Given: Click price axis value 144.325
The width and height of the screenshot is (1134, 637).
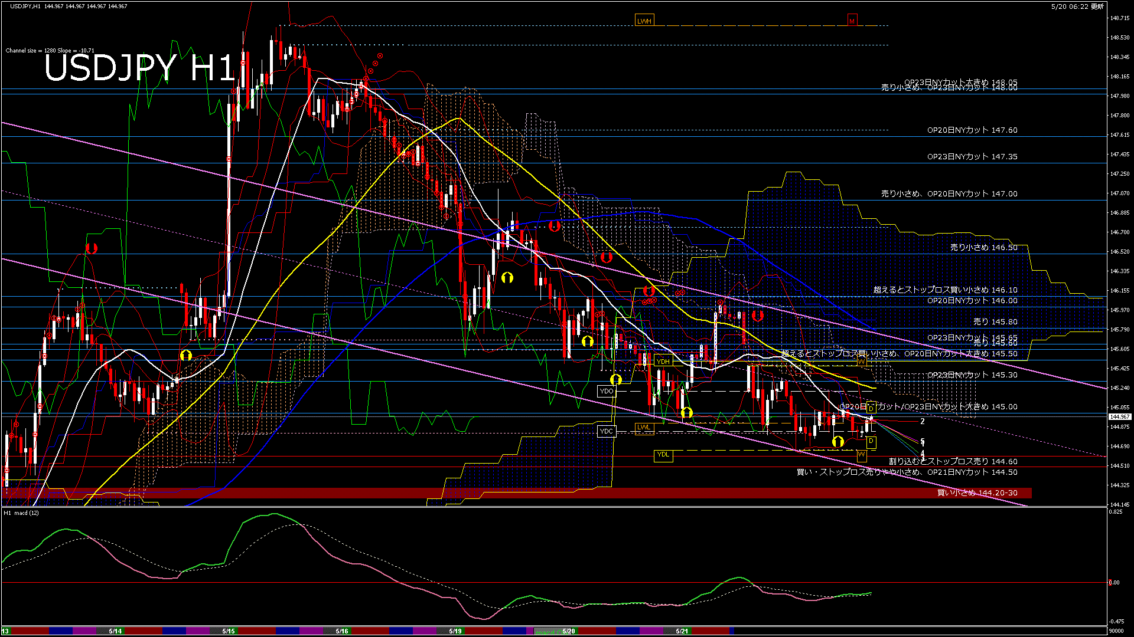Looking at the screenshot, I should tap(1120, 485).
